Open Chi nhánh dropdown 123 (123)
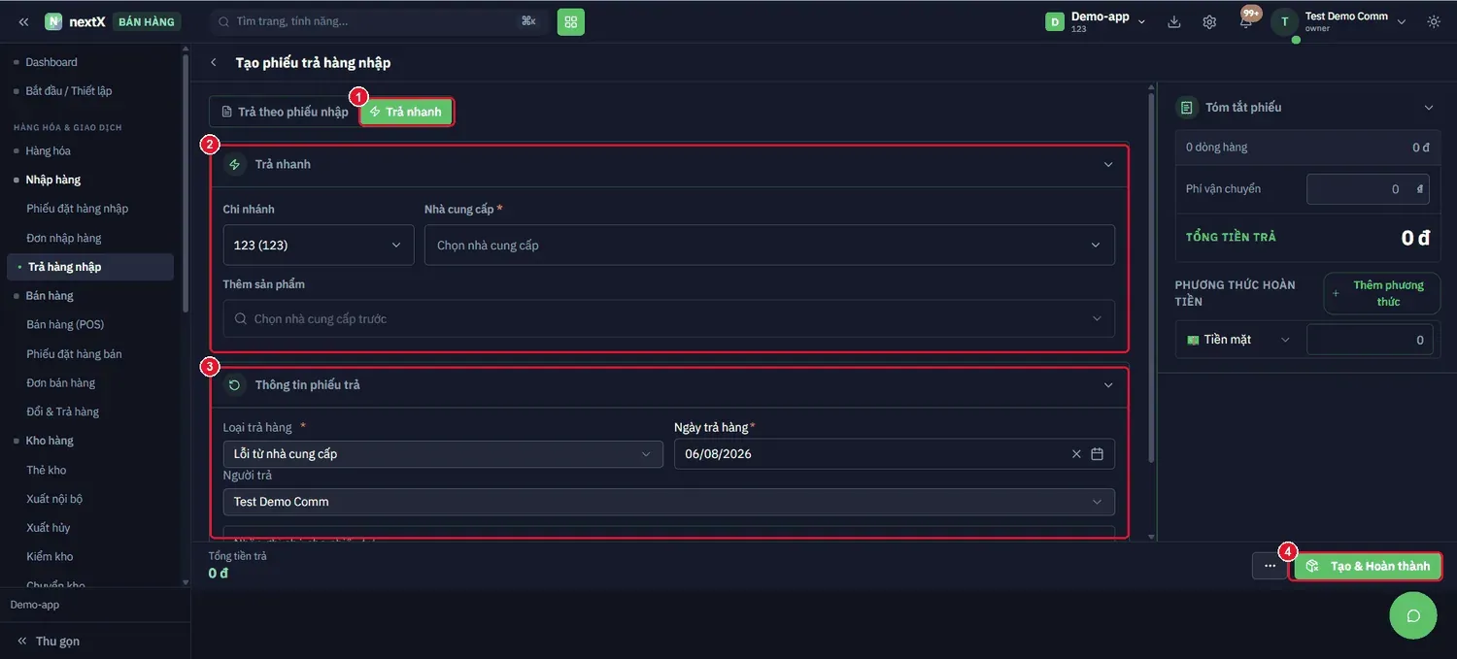Screen dimensions: 1457x659 (x=319, y=246)
